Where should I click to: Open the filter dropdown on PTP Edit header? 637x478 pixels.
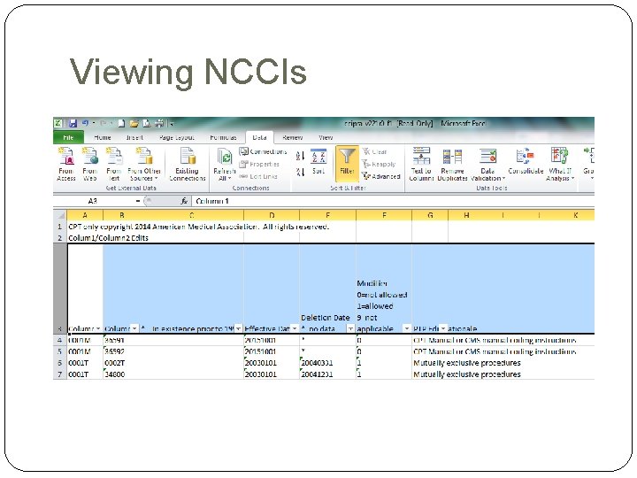click(443, 328)
